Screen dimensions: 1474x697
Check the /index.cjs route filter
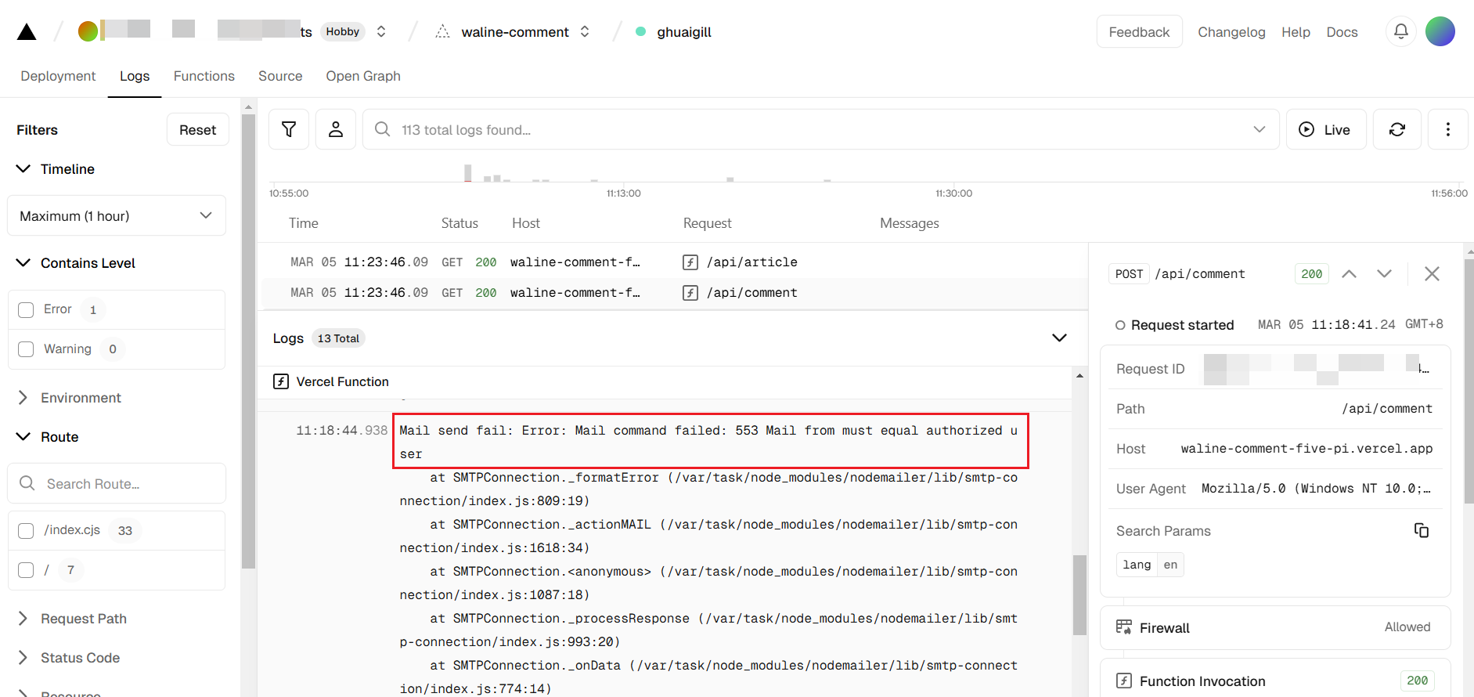(26, 531)
